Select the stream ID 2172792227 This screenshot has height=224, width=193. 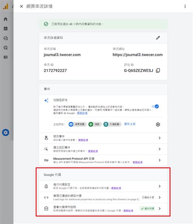coord(55,71)
